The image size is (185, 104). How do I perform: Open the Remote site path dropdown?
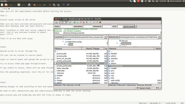pyautogui.click(x=159, y=37)
